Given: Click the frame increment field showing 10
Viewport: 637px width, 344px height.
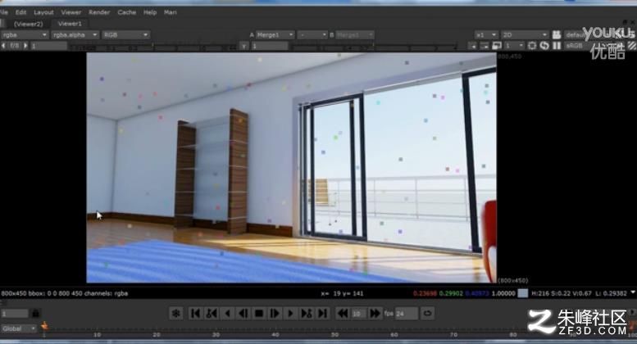Looking at the screenshot, I should point(358,314).
